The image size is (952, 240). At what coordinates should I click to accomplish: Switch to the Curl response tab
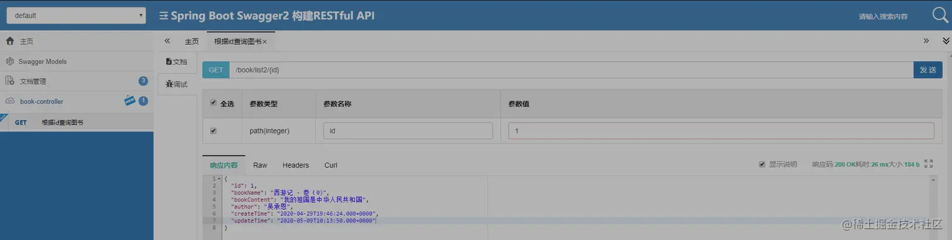[331, 165]
